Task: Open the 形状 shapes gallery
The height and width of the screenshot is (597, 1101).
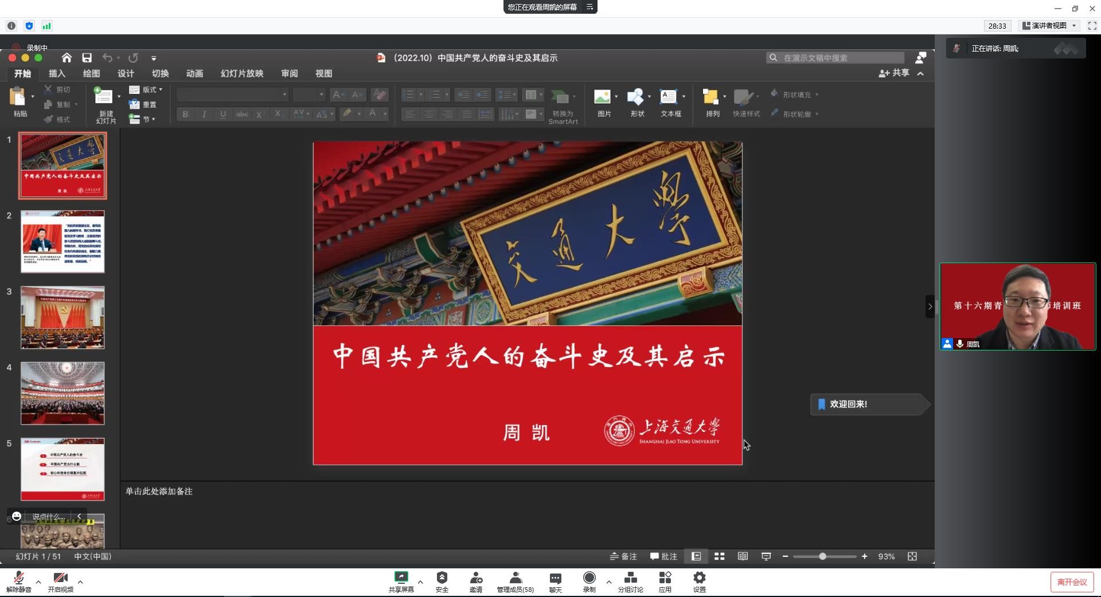Action: pos(637,104)
